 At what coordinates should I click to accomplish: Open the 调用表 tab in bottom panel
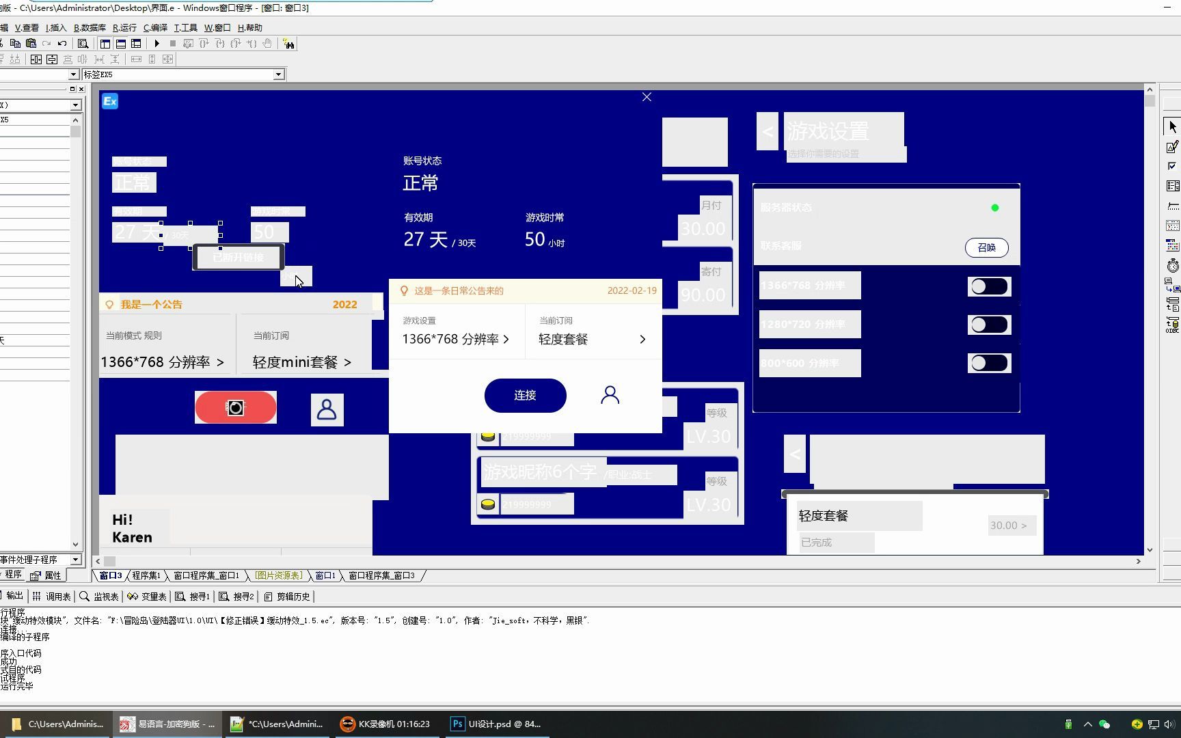tap(52, 597)
